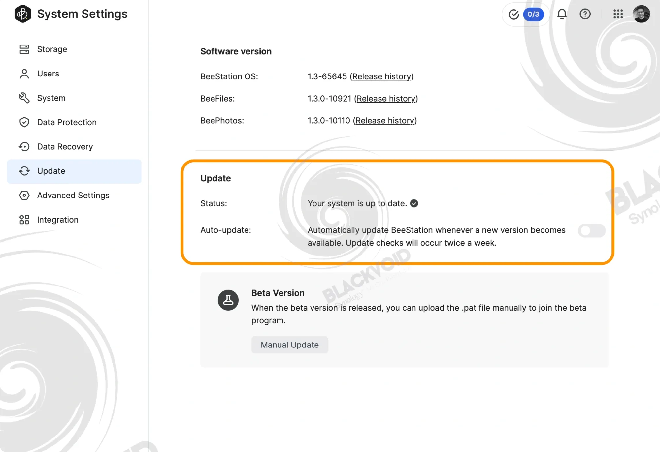Image resolution: width=660 pixels, height=452 pixels.
Task: Open the notifications bell
Action: (562, 14)
